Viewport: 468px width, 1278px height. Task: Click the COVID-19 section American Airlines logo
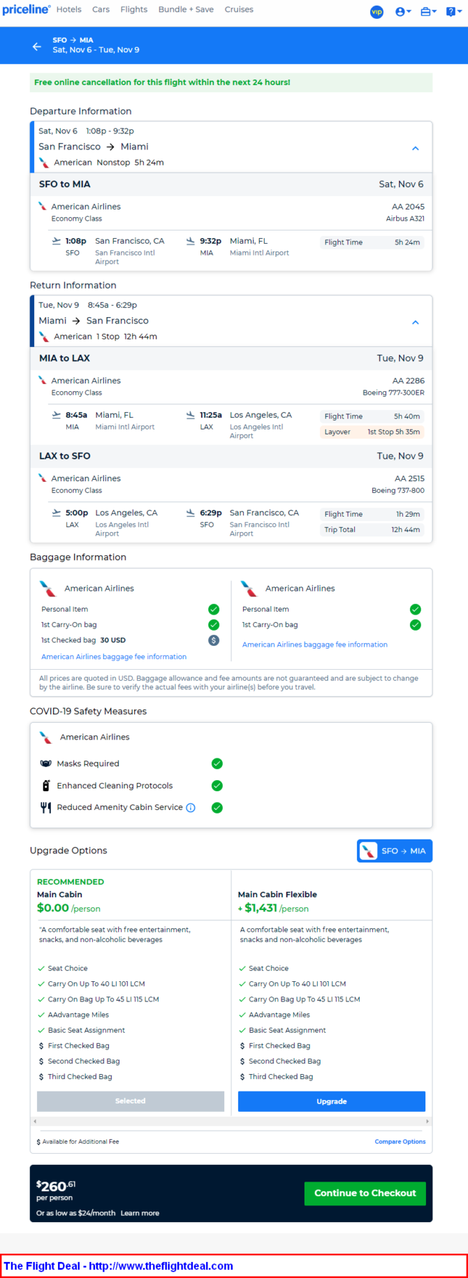coord(46,737)
